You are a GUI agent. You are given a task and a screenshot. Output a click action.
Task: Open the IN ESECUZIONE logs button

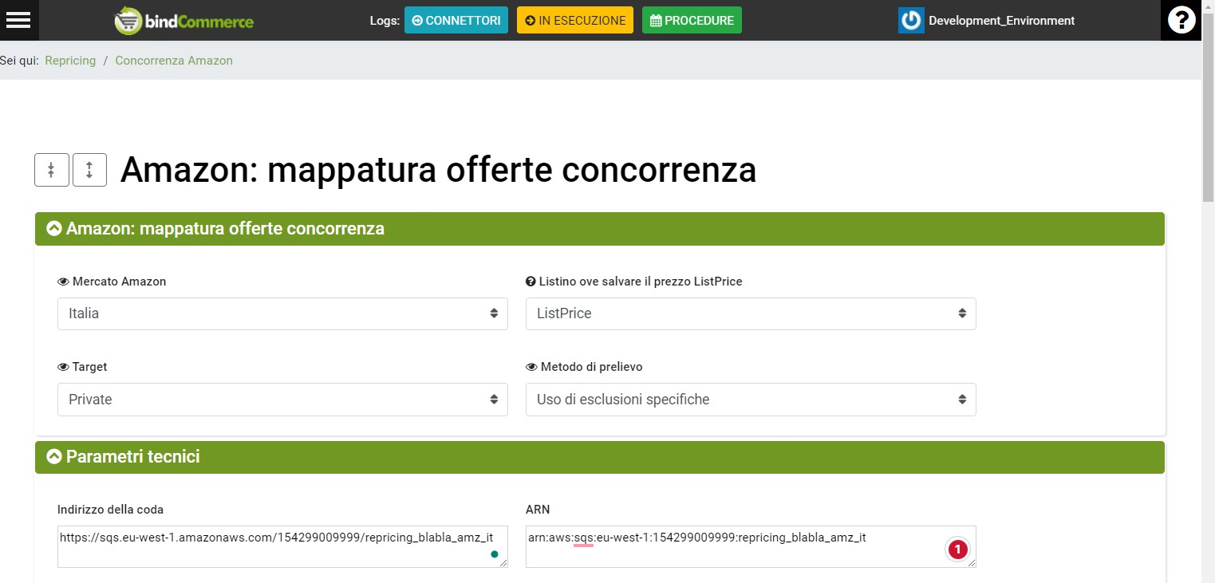click(x=574, y=21)
